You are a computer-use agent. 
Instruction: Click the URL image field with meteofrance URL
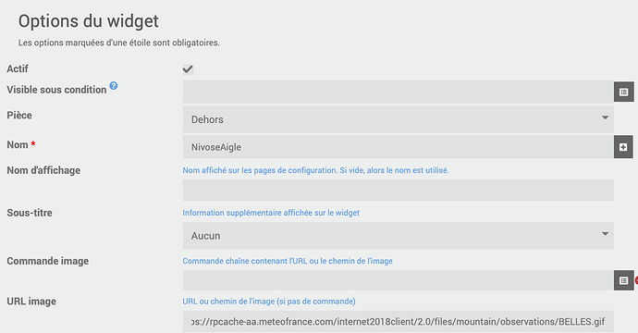click(398, 322)
